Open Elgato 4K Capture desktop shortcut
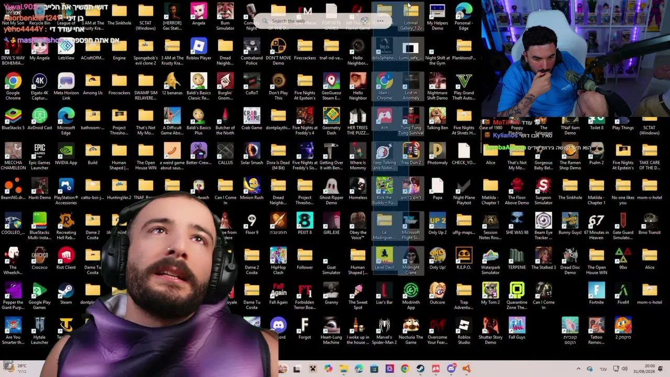Viewport: 670px width, 377px height. point(40,87)
